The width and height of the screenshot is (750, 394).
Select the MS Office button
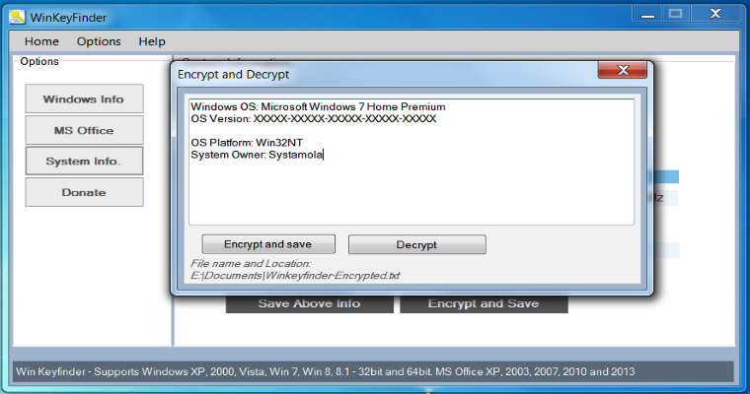click(84, 130)
